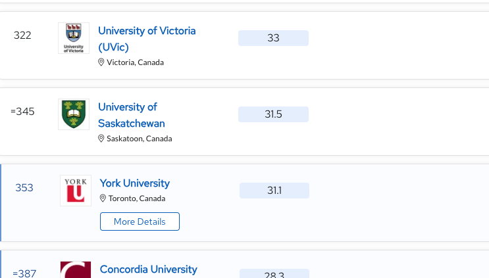This screenshot has height=278, width=489.
Task: Click the 33 score badge for Victoria
Action: (274, 38)
